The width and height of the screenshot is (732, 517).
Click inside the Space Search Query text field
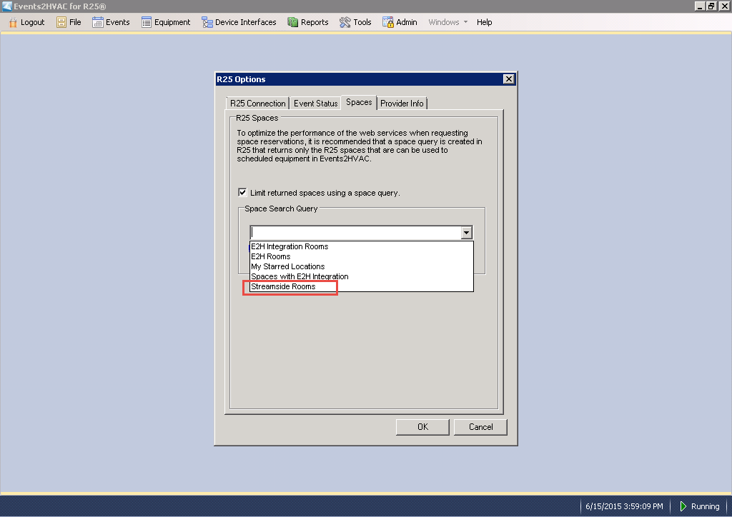(355, 232)
